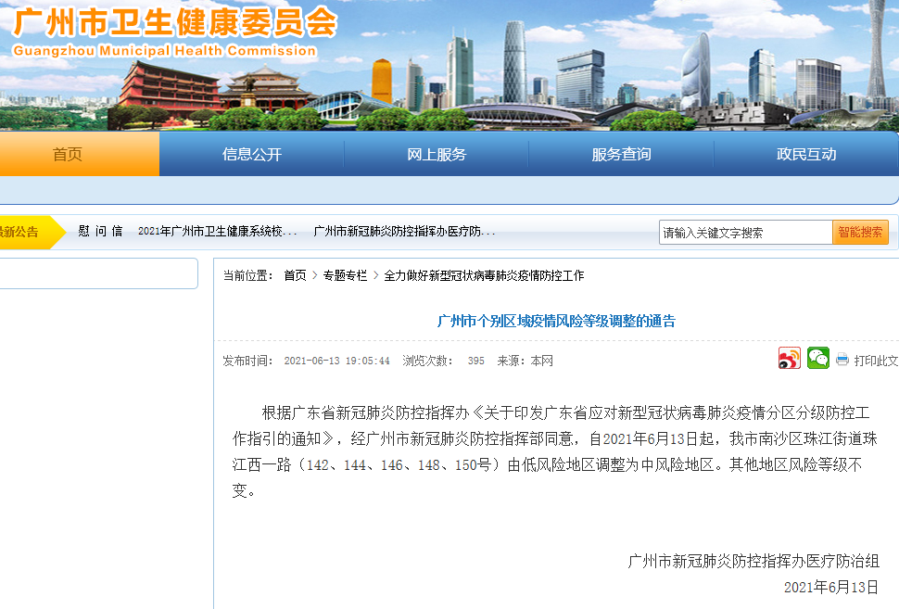899x609 pixels.
Task: Open 2021年广州市卫生健康系统校 announcement
Action: (217, 231)
